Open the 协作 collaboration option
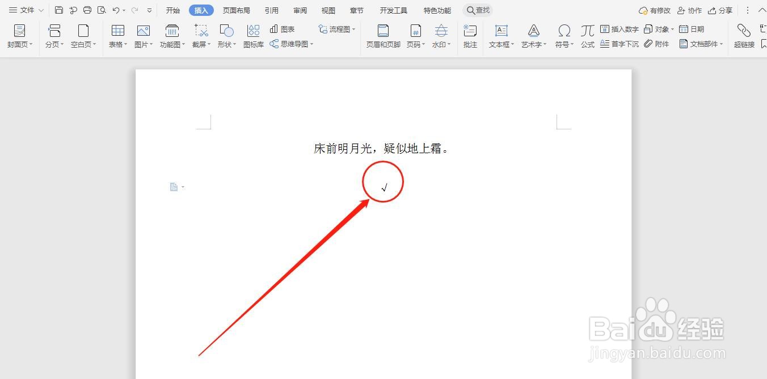 689,10
